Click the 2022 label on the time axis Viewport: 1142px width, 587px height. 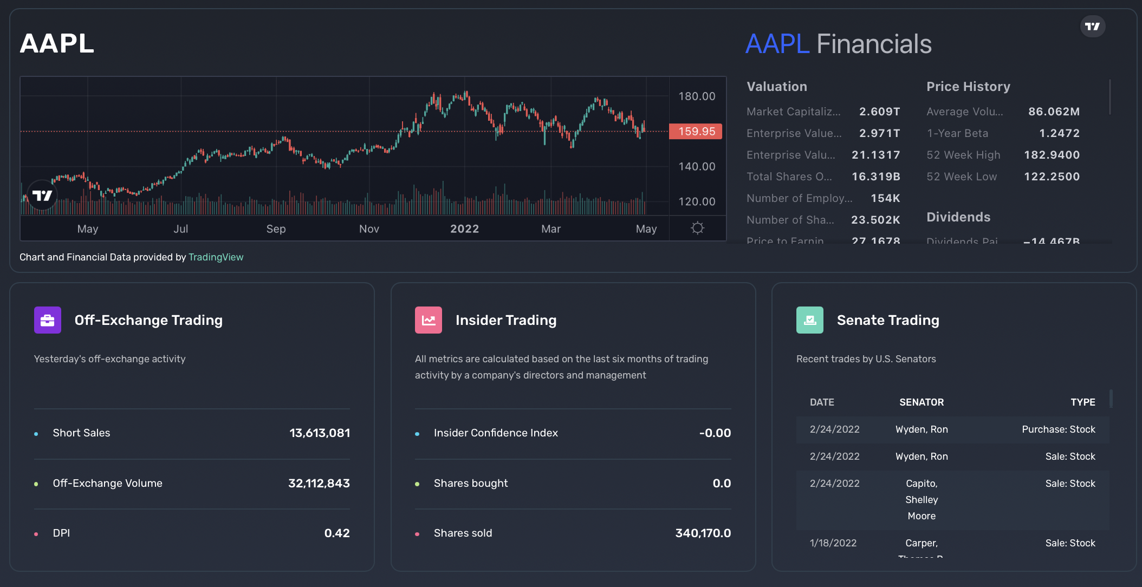coord(464,229)
